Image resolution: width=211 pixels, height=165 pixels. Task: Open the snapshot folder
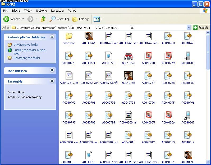(x=69, y=36)
